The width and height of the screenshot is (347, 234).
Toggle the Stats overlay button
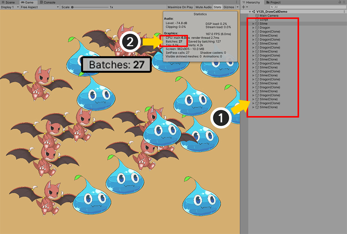click(x=217, y=7)
